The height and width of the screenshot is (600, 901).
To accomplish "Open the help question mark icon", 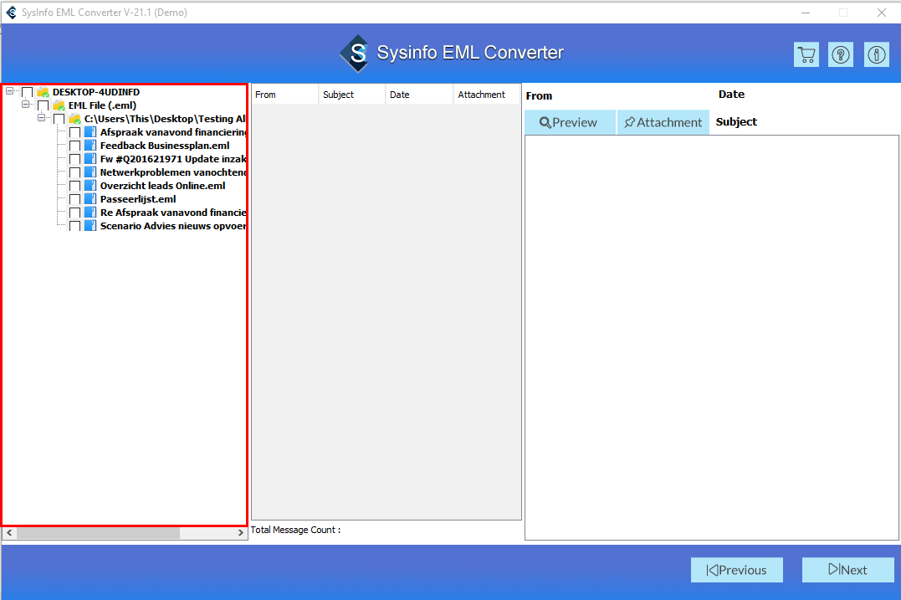I will [841, 55].
